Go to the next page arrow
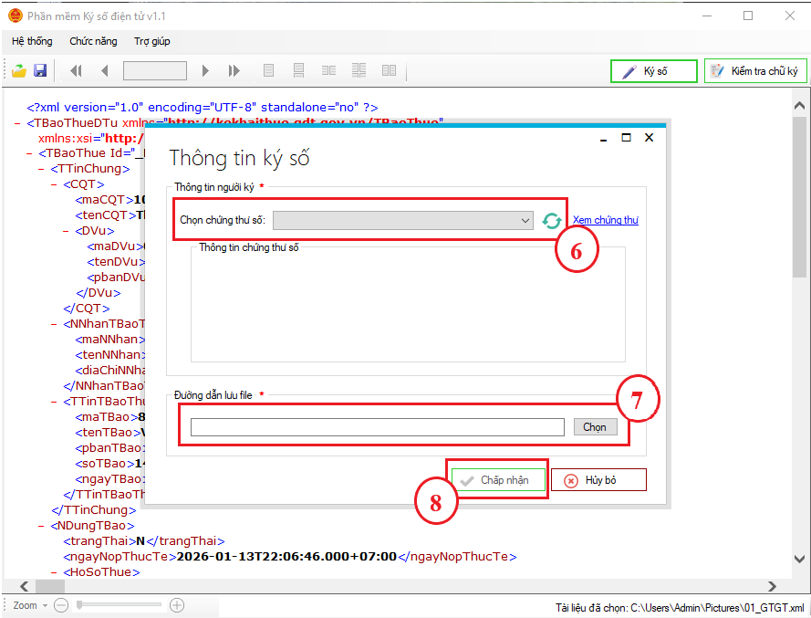The image size is (811, 618). coord(205,71)
